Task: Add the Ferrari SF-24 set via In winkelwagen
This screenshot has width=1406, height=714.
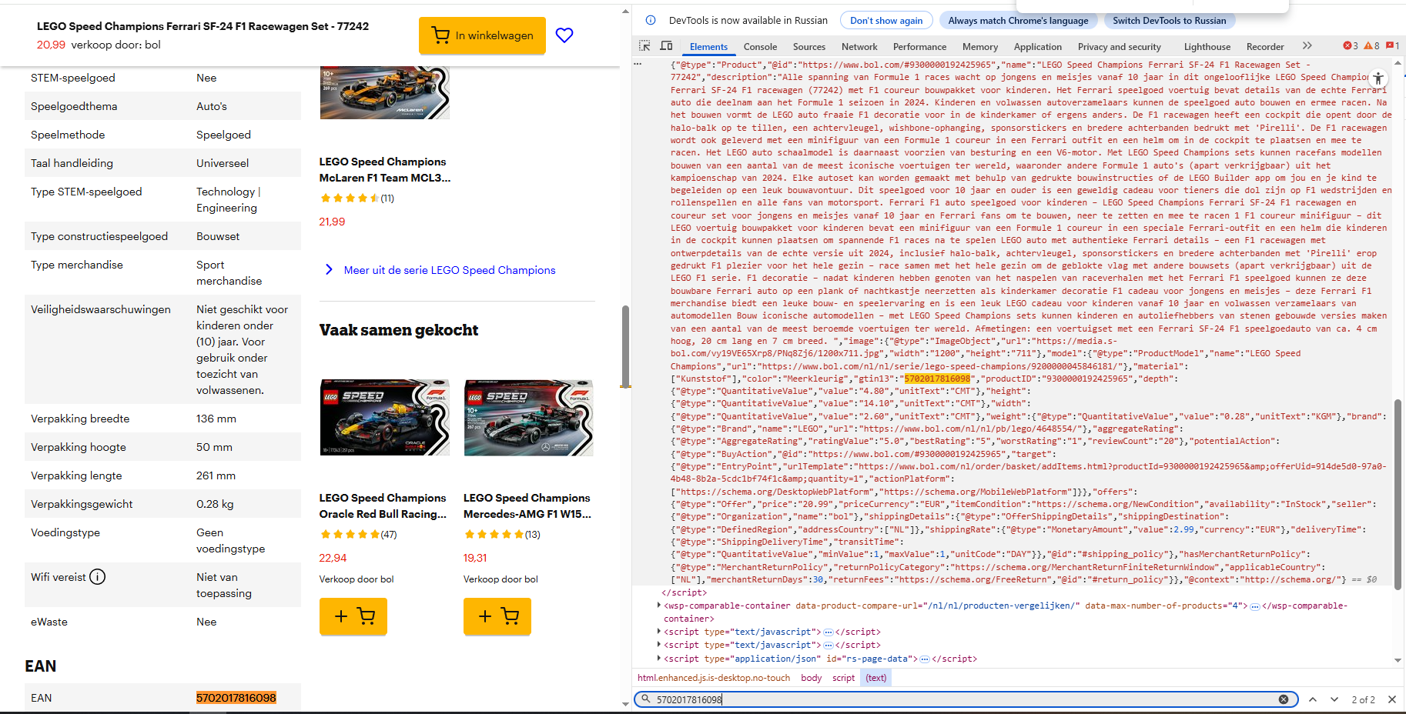Action: coord(482,35)
